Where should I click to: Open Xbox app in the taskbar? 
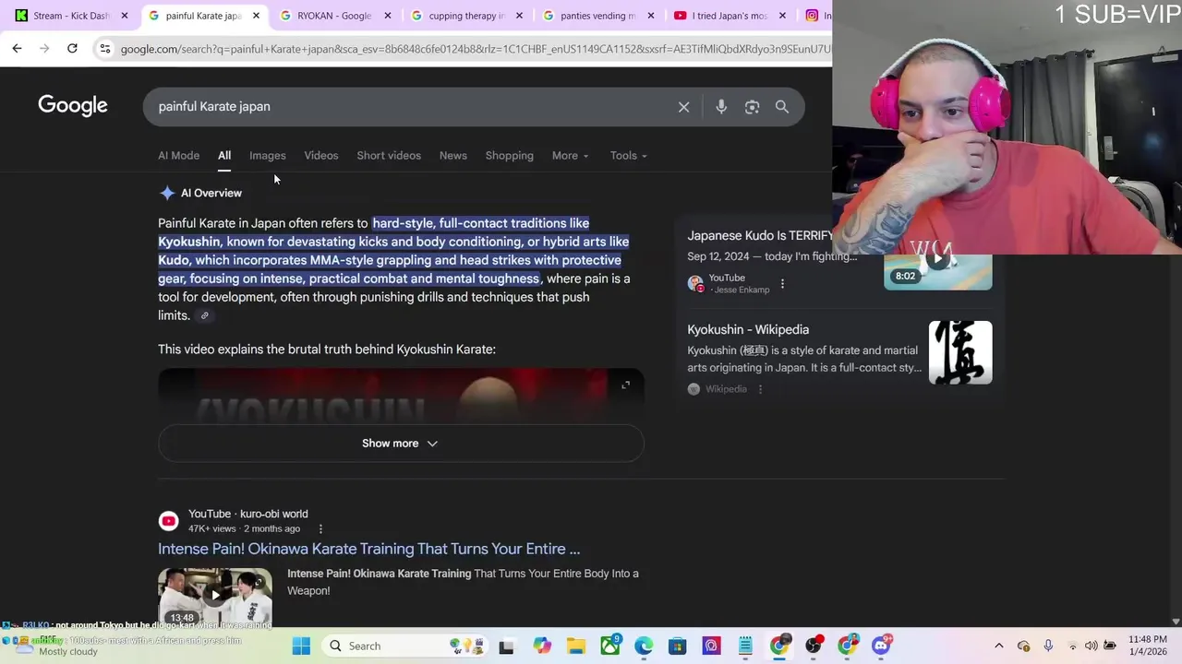point(610,646)
